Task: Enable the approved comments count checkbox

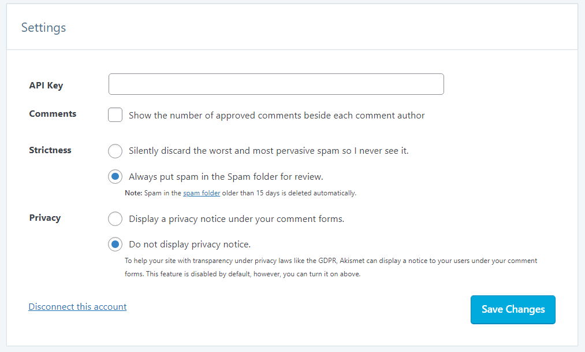Action: click(x=115, y=115)
